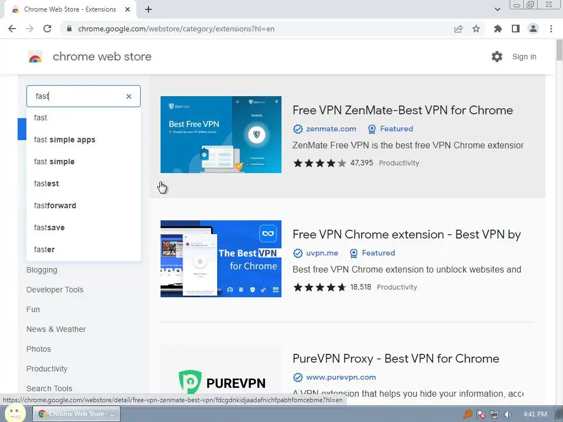Open the Search Tools category
Viewport: 563px width, 422px height.
[49, 388]
